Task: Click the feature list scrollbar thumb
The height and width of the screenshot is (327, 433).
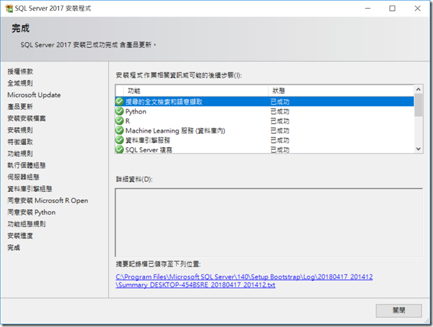Action: [x=419, y=105]
